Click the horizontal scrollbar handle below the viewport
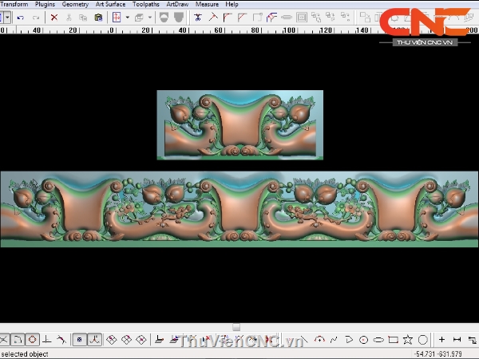This screenshot has height=359, width=479. pyautogui.click(x=236, y=326)
